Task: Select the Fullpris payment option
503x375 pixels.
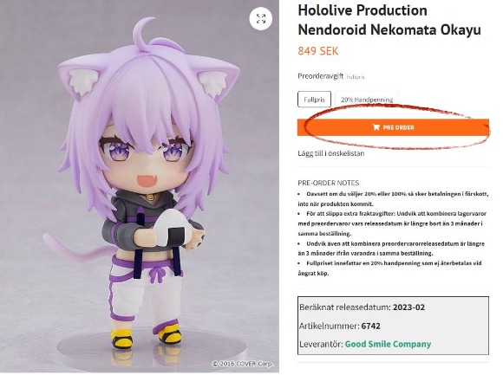Action: (314, 100)
